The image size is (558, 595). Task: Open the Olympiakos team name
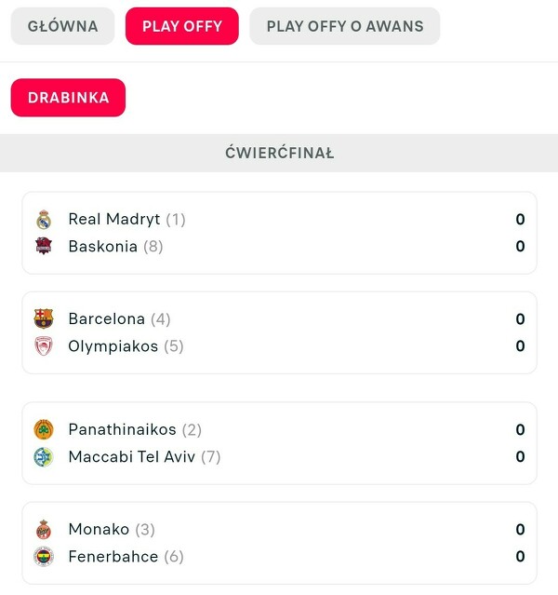click(x=113, y=346)
